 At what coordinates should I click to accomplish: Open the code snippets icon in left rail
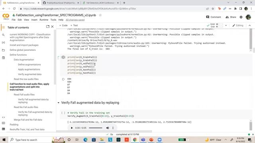pyautogui.click(x=3, y=117)
